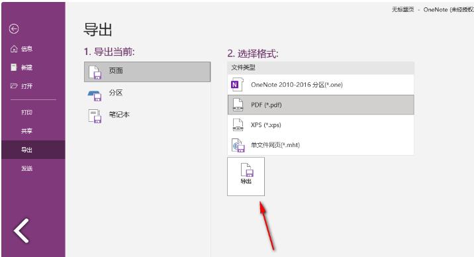Click the large white chevron arrow

coord(21,231)
